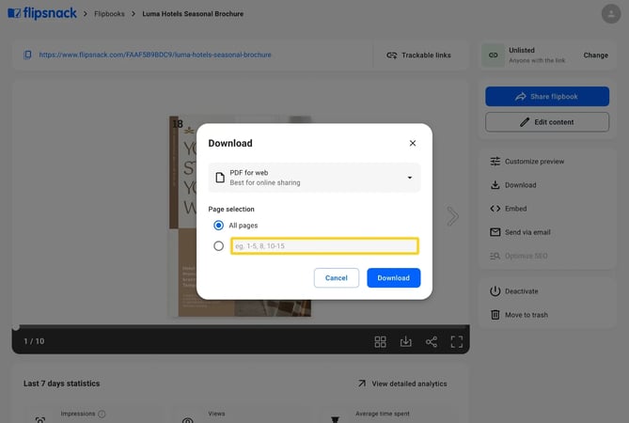Click the Last 7 days statistics heading
Image resolution: width=629 pixels, height=423 pixels.
pos(61,384)
